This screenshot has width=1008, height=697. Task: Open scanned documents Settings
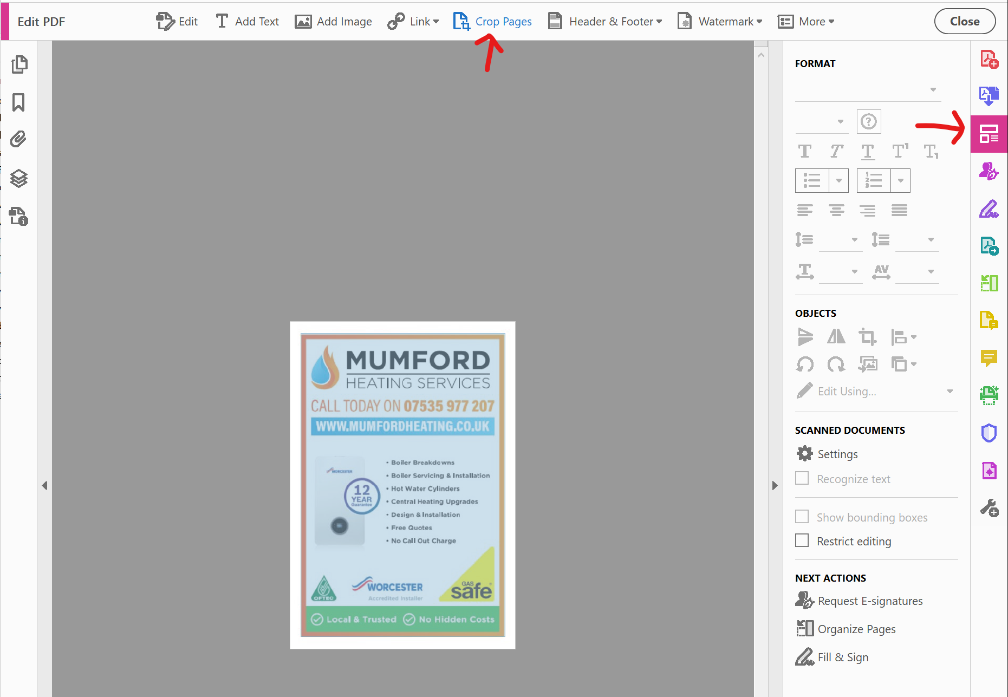click(827, 454)
